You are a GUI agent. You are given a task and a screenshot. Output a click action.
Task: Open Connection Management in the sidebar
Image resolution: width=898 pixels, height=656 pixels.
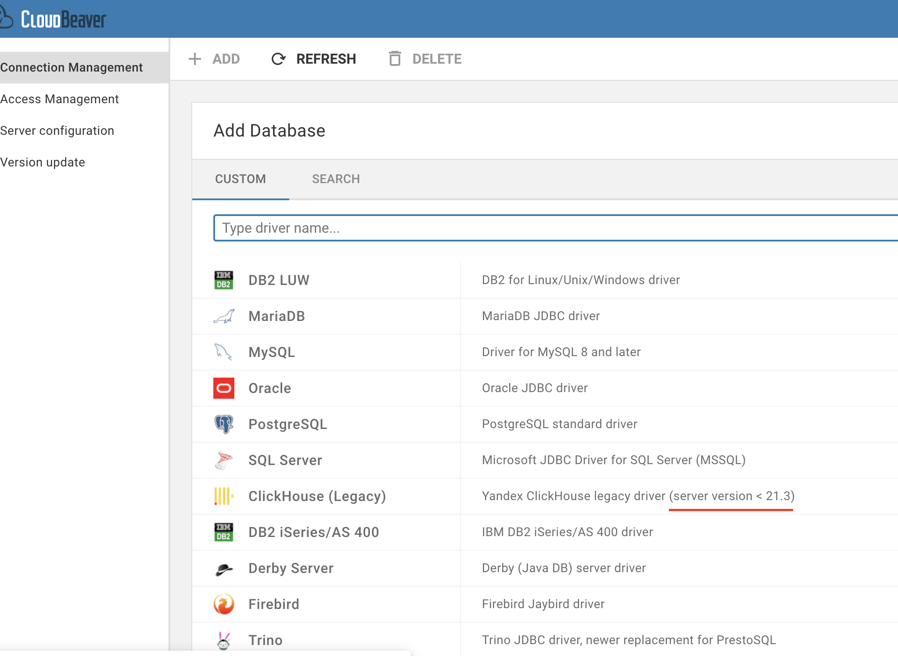point(84,68)
